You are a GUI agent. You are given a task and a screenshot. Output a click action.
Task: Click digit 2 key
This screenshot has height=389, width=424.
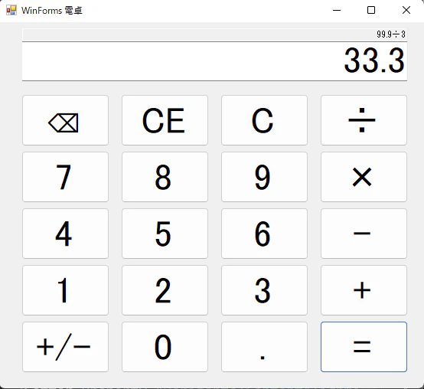point(165,290)
